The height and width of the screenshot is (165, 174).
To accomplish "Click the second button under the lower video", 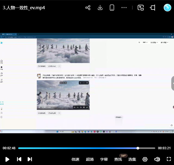I will [52, 113].
